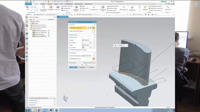Click the Move Face (Переместить грань) tool
This screenshot has width=200, height=112.
point(103,8)
